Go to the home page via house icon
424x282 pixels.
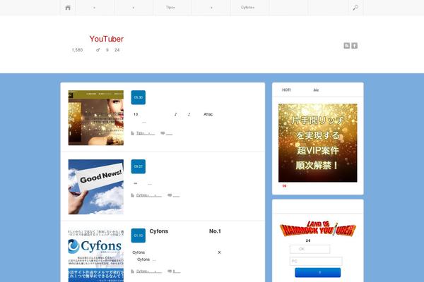68,8
